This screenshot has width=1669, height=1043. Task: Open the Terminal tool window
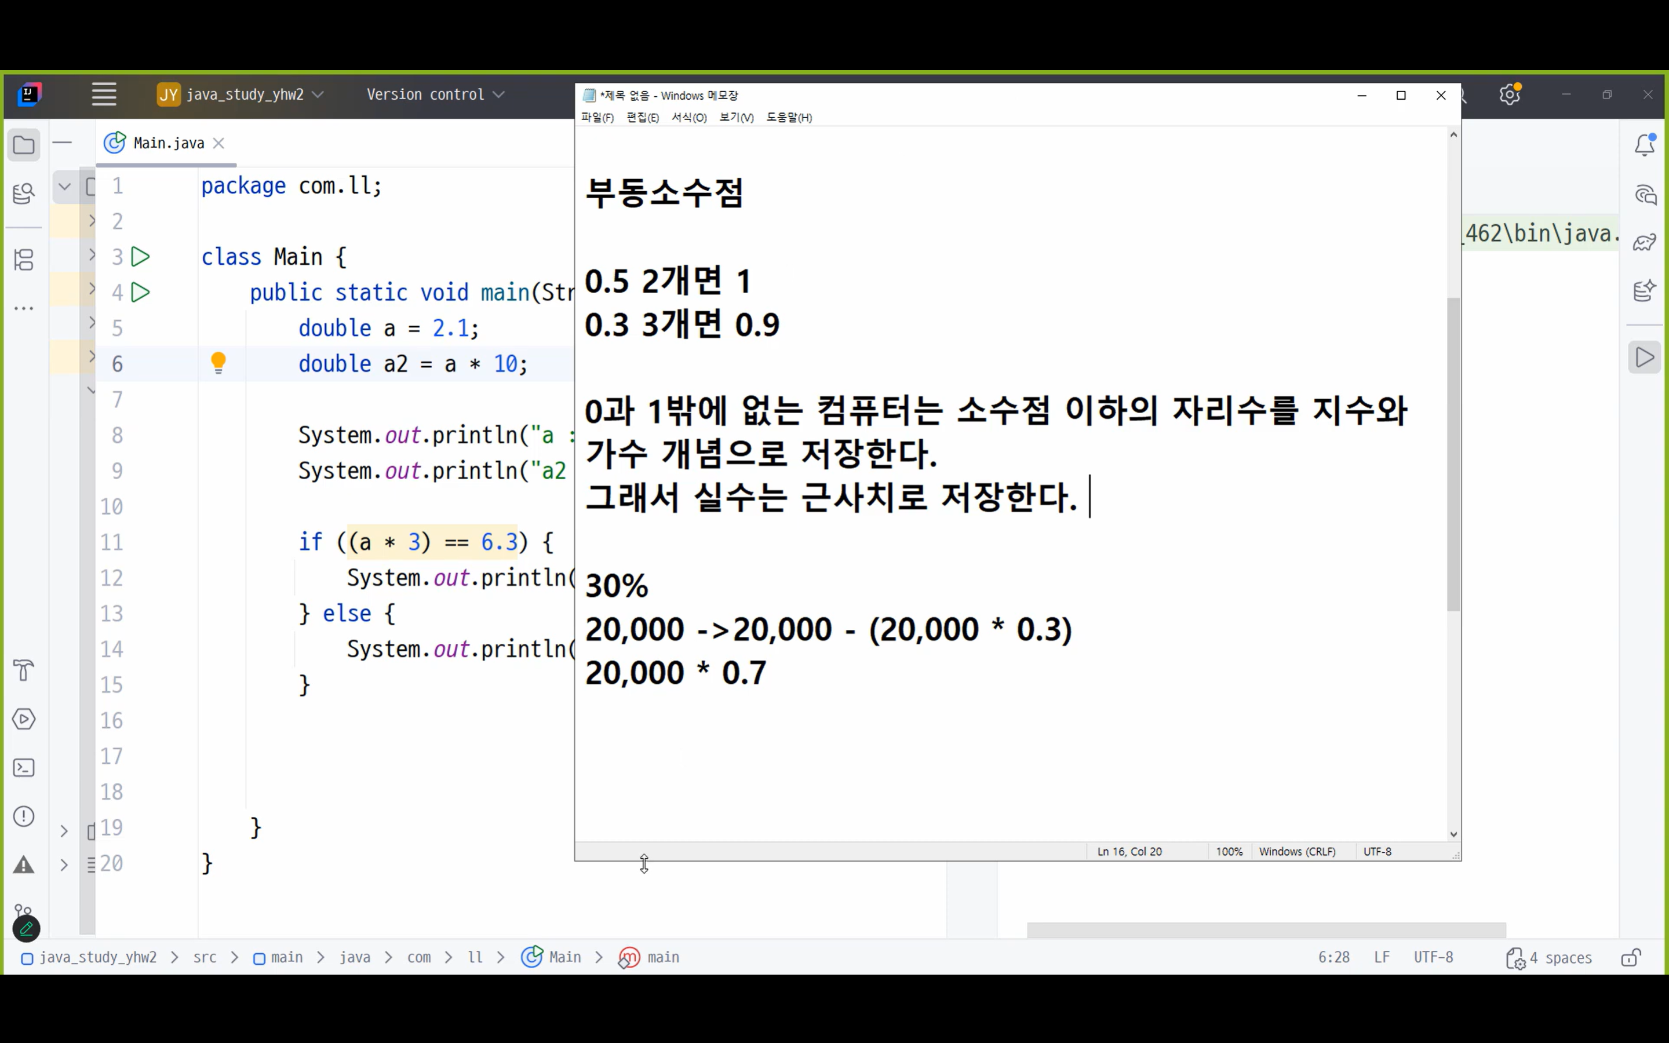(x=24, y=768)
